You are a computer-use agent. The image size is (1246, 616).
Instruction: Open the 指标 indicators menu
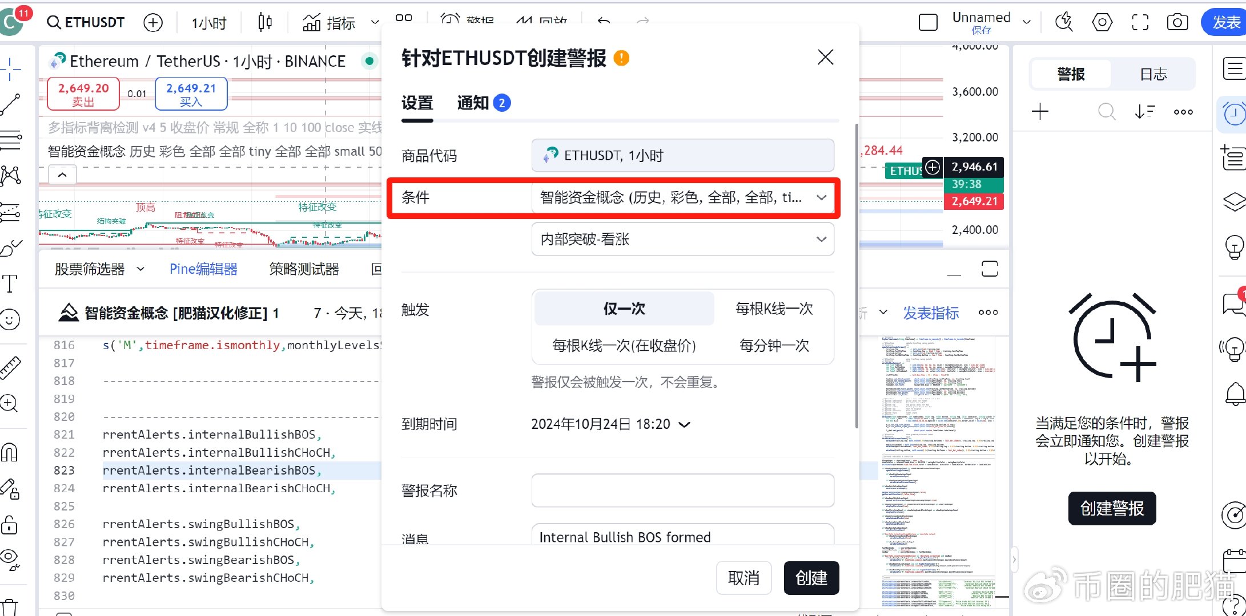click(x=329, y=23)
